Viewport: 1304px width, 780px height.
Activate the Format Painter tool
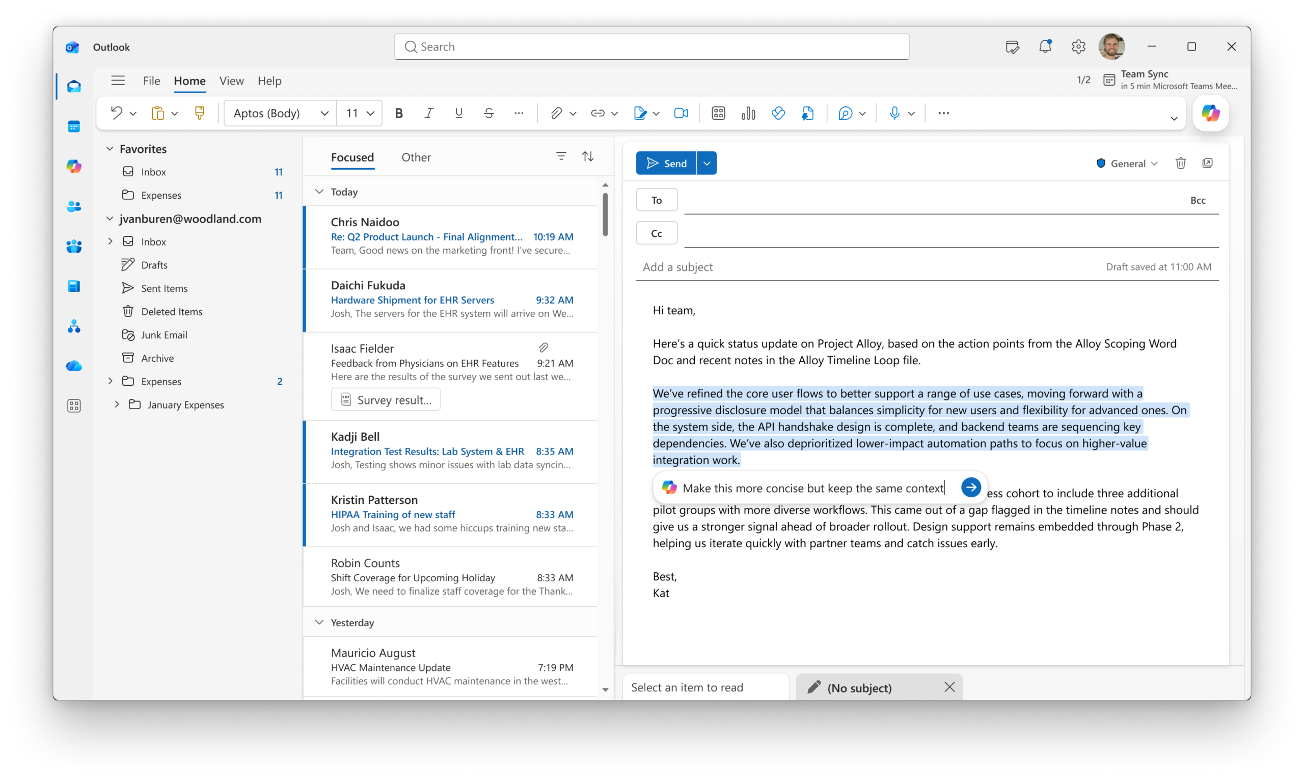[199, 113]
